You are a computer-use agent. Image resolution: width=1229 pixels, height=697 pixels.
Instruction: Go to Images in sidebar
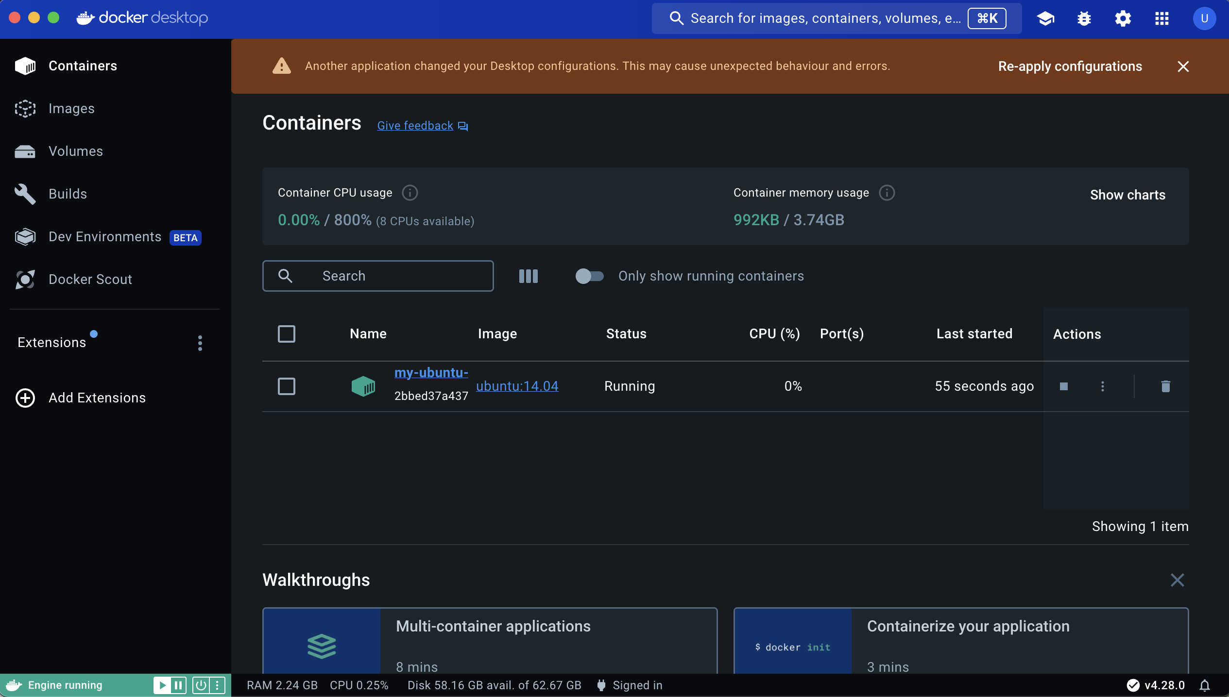(x=71, y=109)
